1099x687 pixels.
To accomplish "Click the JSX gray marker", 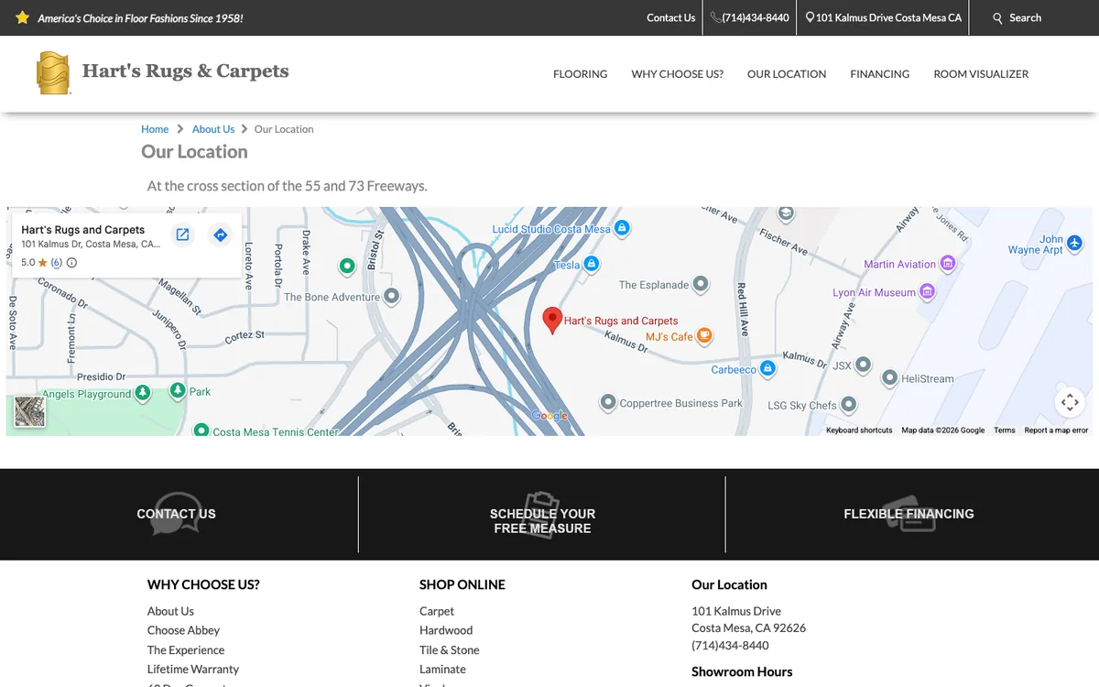I will (864, 365).
